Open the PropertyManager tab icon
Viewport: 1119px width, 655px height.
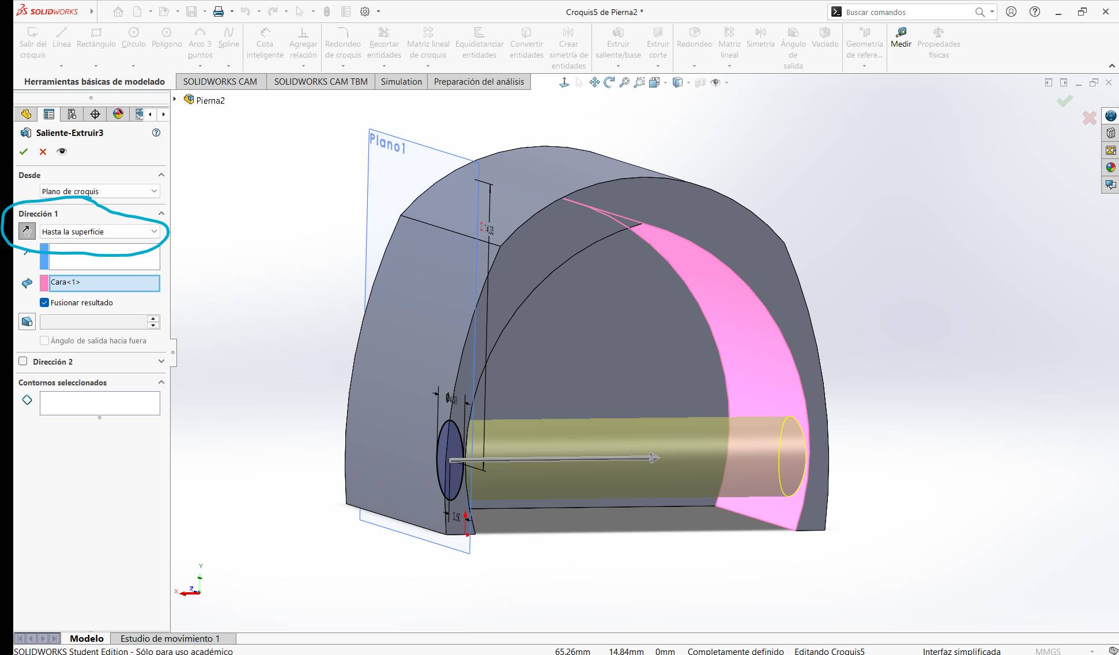49,114
